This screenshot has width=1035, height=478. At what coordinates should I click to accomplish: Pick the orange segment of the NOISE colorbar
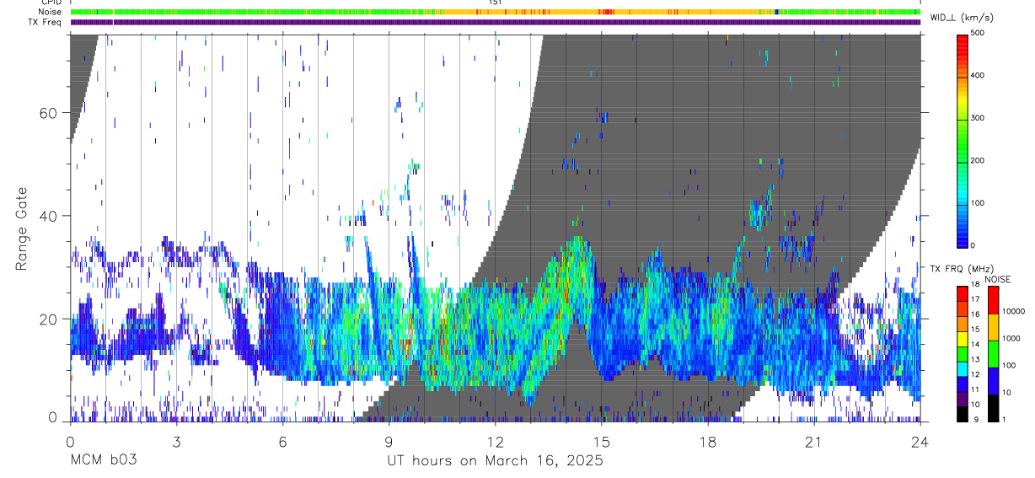pos(993,327)
